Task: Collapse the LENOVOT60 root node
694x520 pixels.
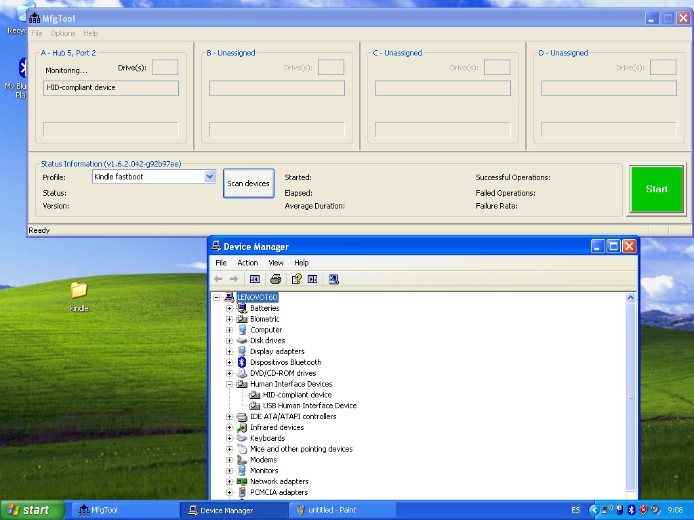Action: (x=216, y=297)
